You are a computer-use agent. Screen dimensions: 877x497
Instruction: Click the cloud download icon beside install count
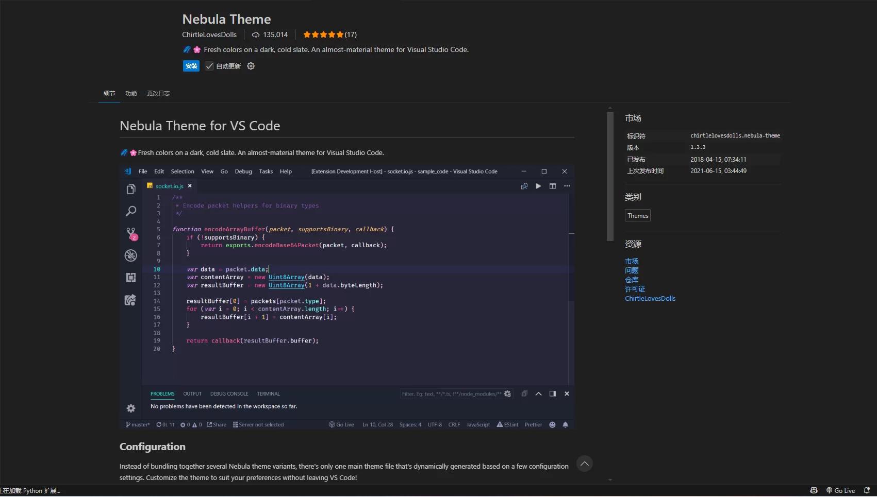click(x=256, y=35)
